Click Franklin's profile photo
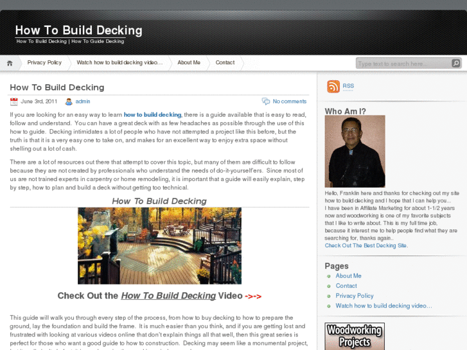 (355, 152)
